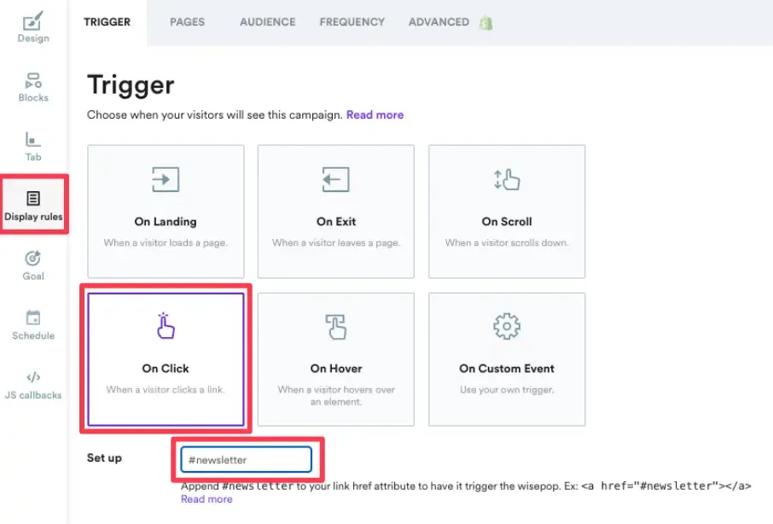773x524 pixels.
Task: Switch to the Advanced tab
Action: coord(439,22)
